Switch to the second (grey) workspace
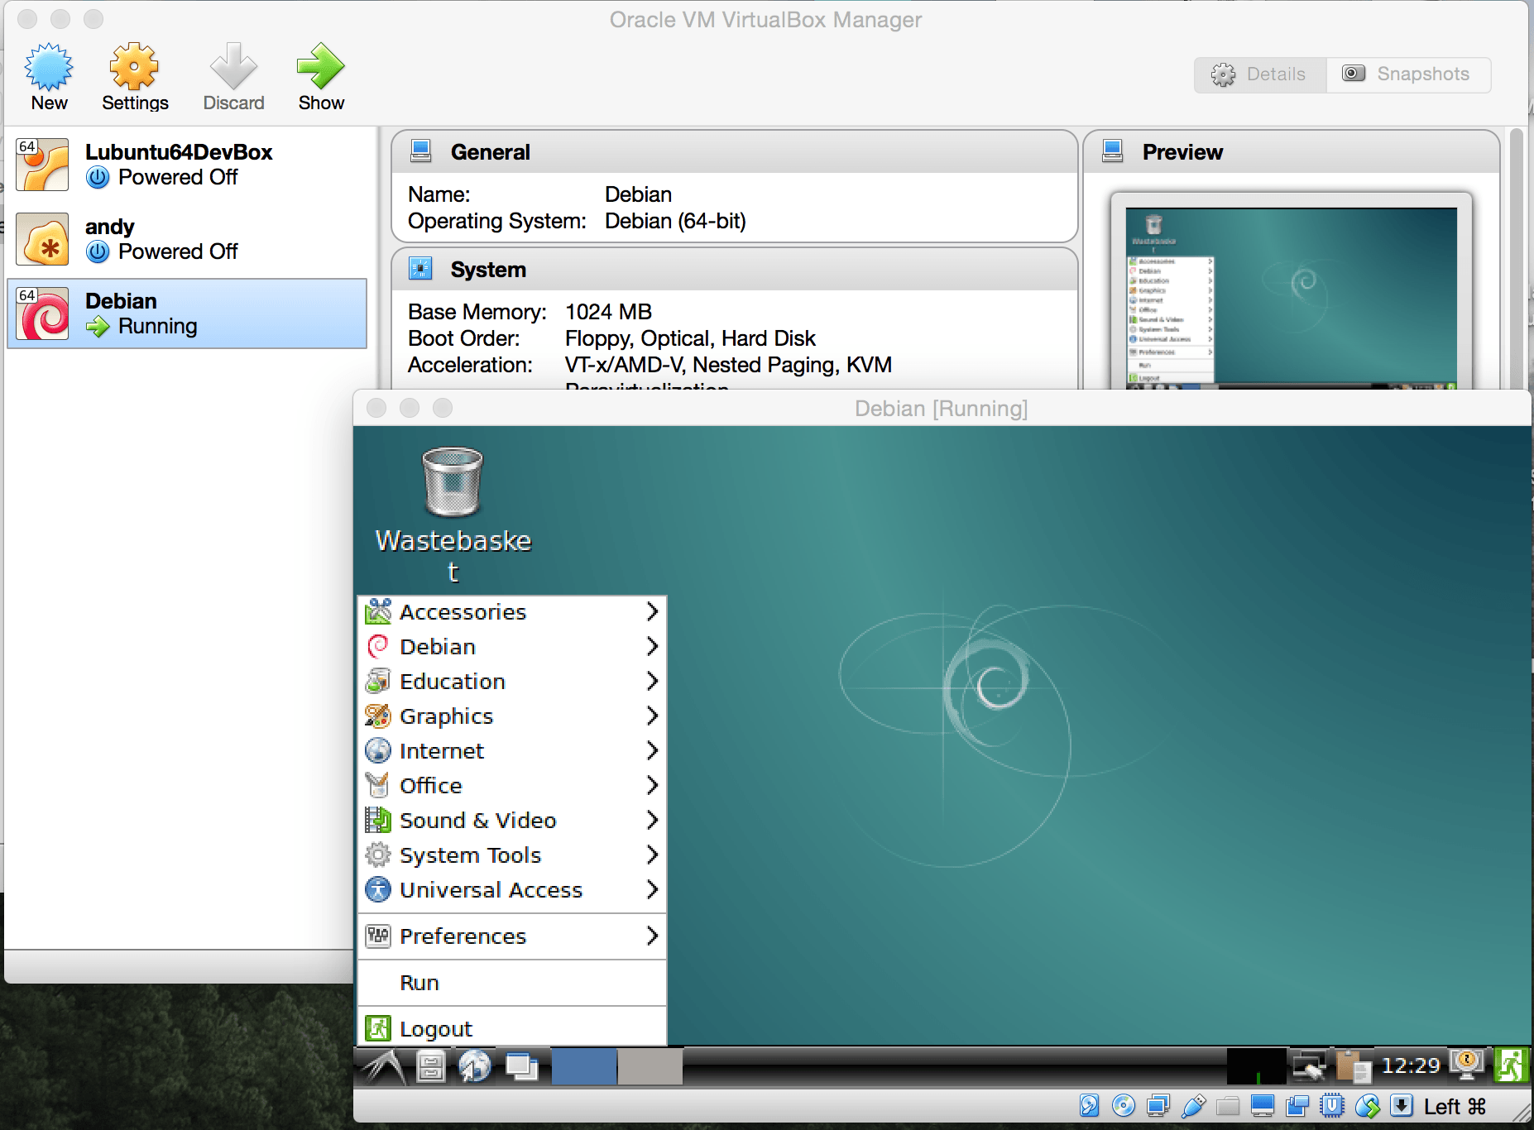 pyautogui.click(x=650, y=1066)
